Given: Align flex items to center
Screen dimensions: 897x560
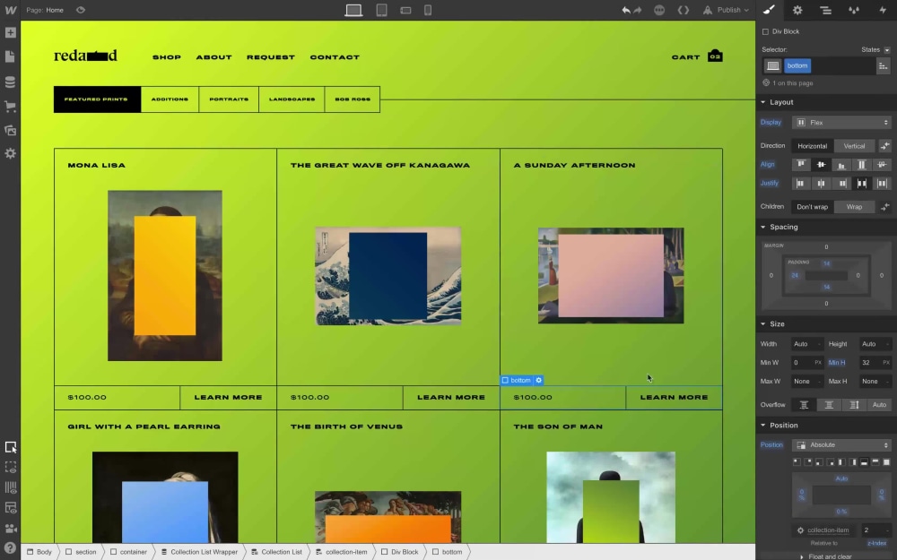Looking at the screenshot, I should click(x=821, y=165).
